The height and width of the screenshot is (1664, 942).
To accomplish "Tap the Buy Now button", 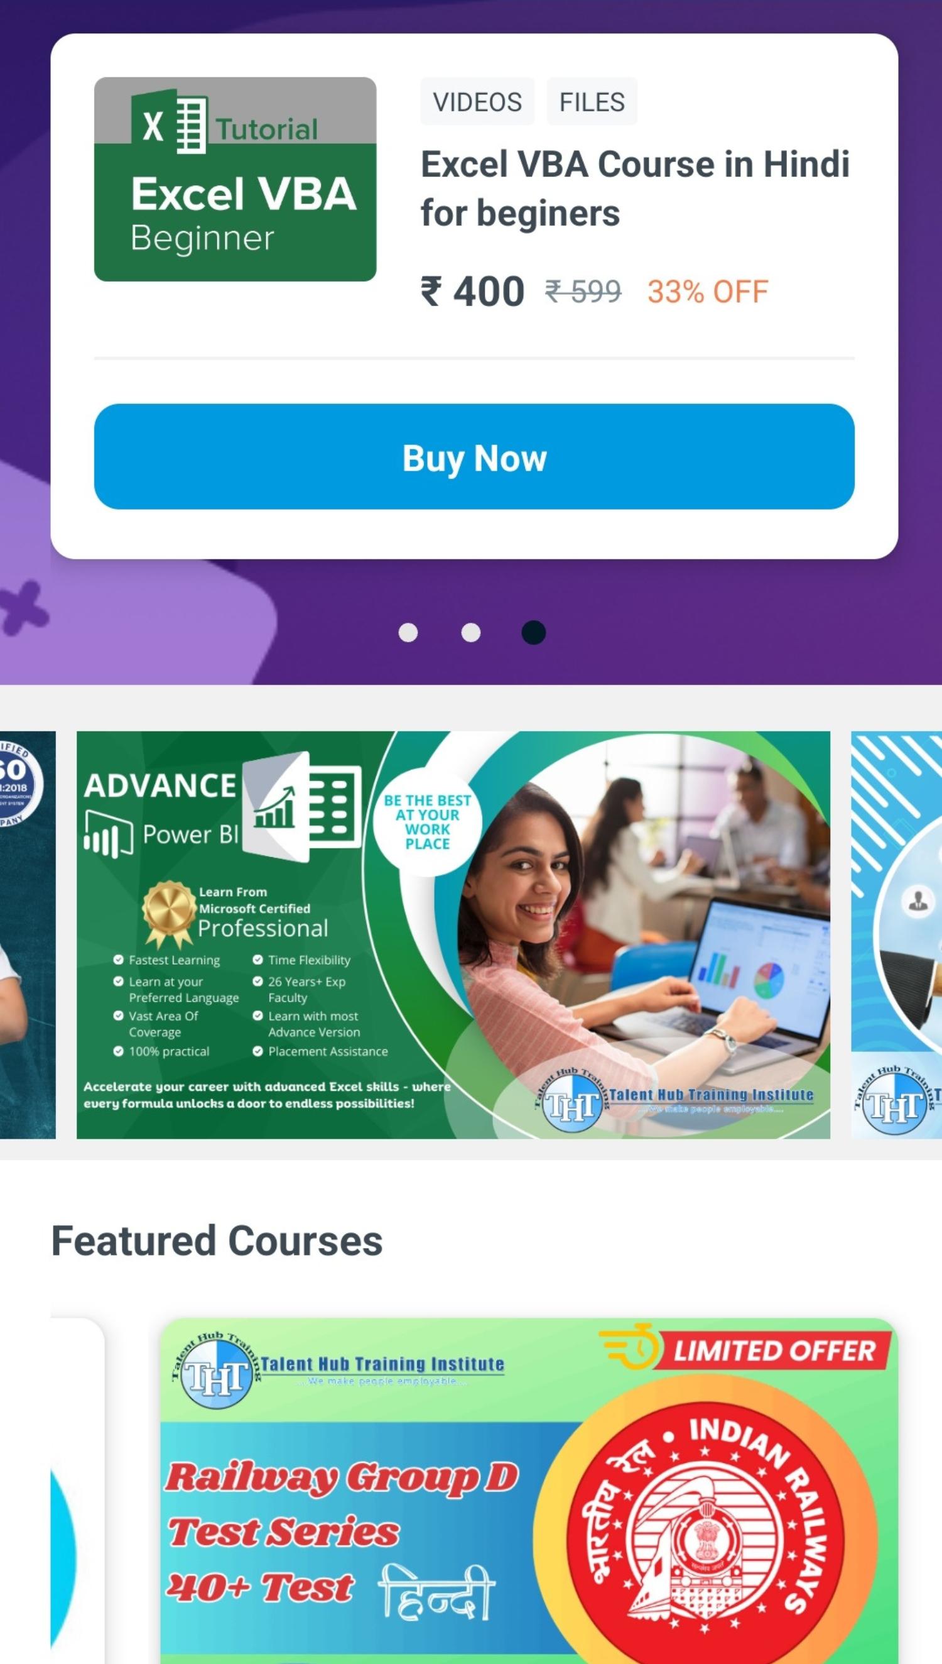I will click(474, 457).
